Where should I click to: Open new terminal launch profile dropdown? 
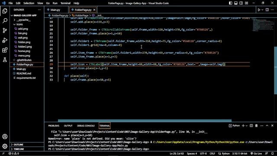tap(247, 126)
